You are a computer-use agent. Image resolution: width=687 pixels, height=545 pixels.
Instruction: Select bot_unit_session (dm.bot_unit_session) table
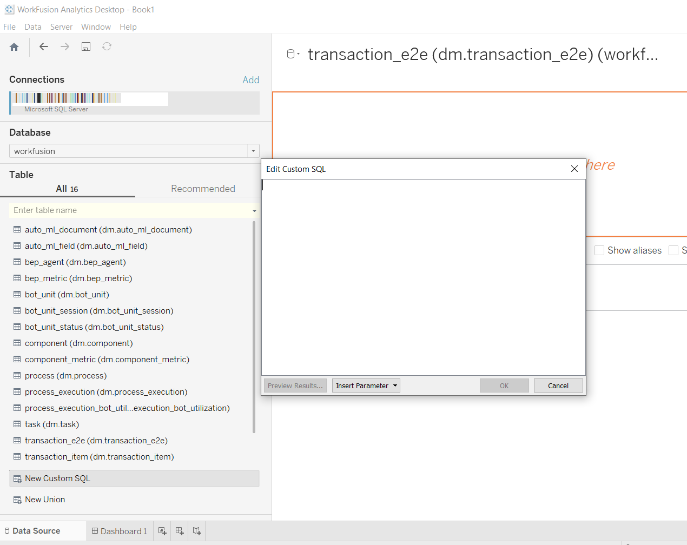(99, 310)
